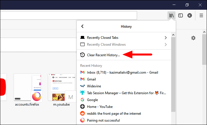The height and width of the screenshot is (125, 207).
Task: Open the new tab settings gear
Action: point(193,38)
